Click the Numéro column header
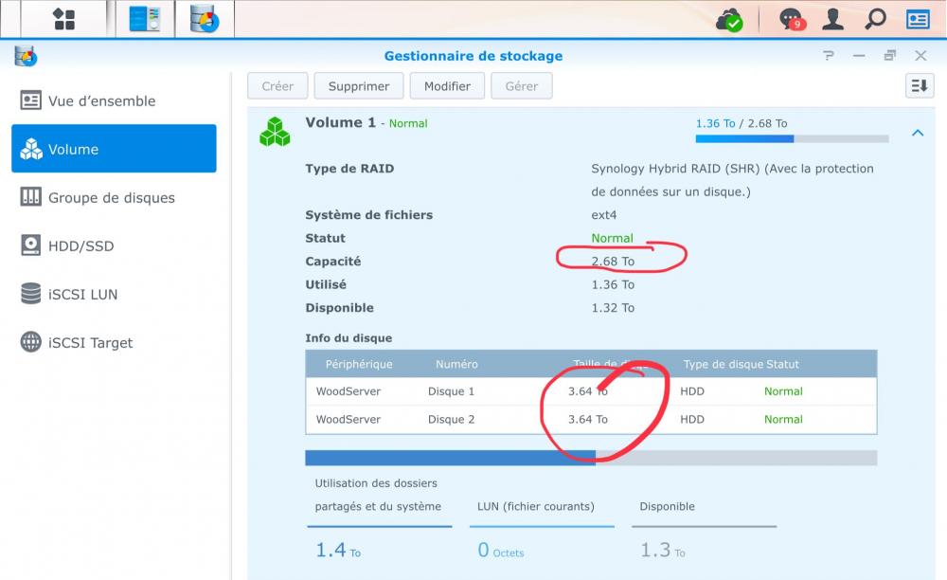 coord(456,364)
